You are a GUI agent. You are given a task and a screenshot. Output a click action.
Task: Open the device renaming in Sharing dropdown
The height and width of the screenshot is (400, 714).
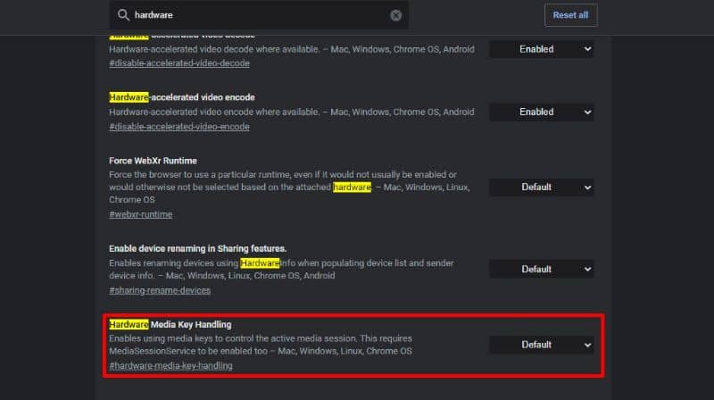541,269
